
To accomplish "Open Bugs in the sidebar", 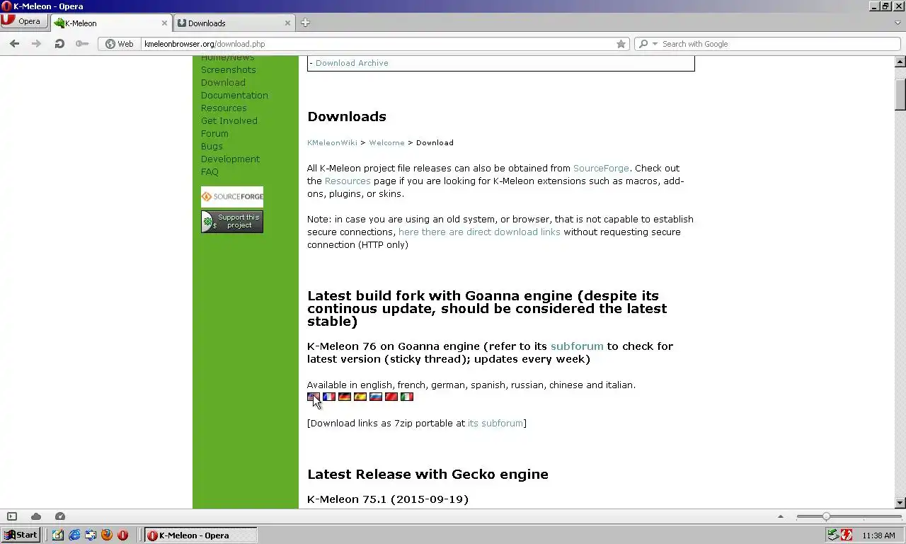I will 212,147.
